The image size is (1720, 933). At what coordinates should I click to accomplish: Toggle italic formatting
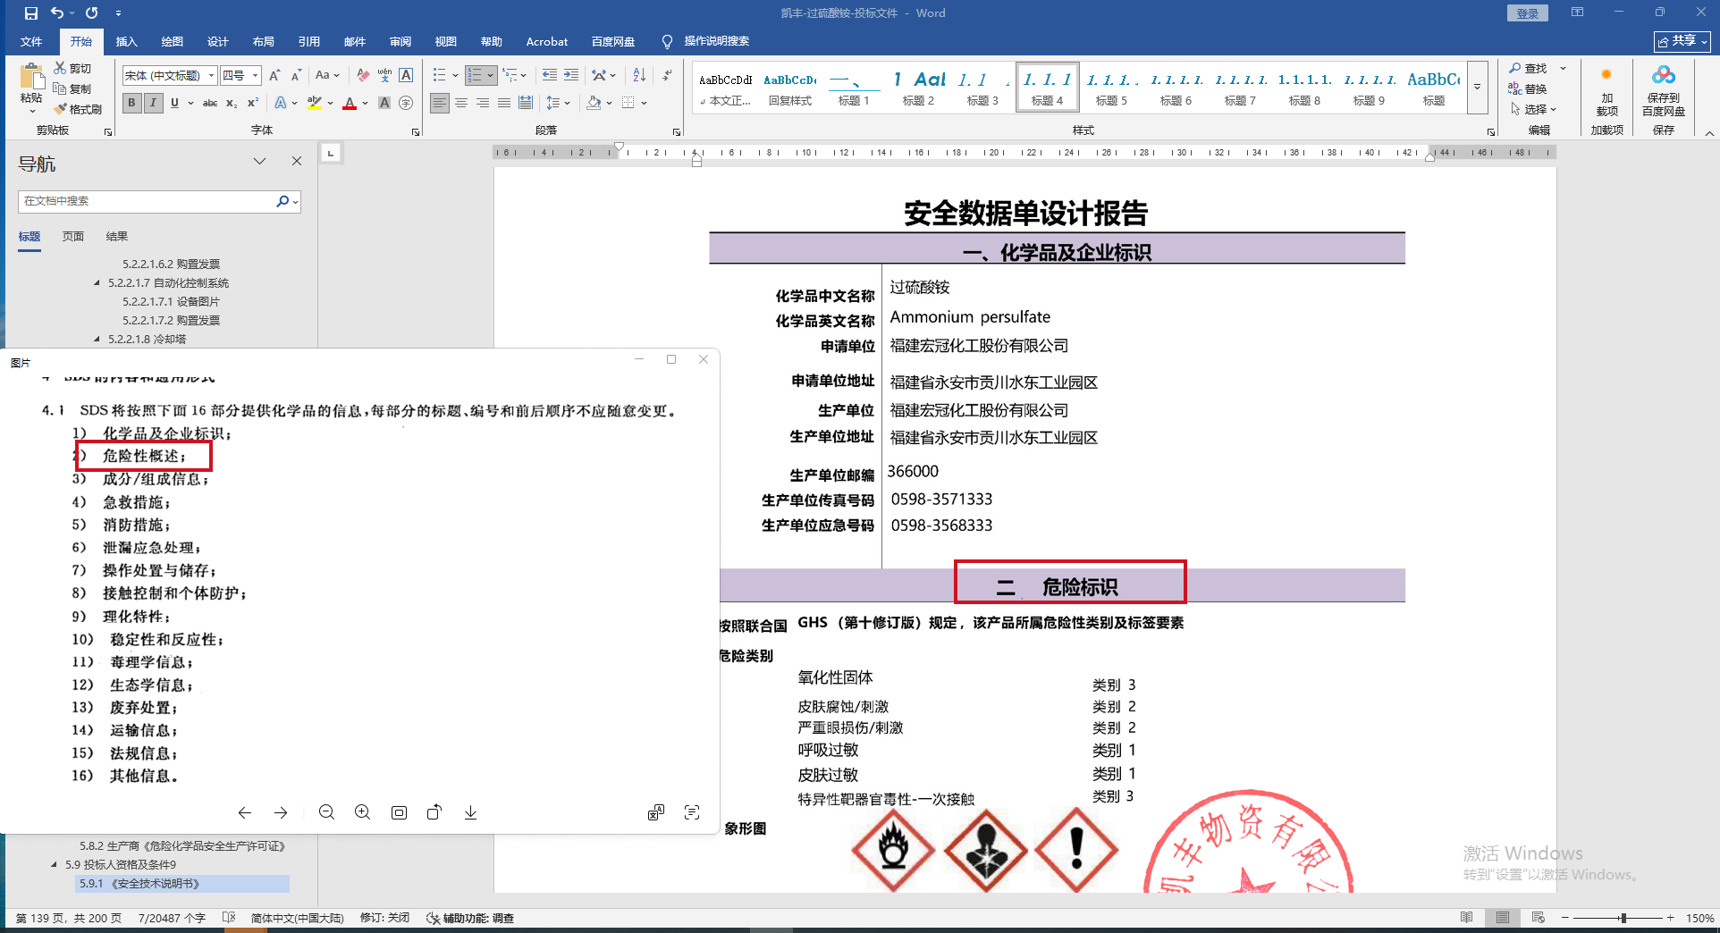pos(153,103)
